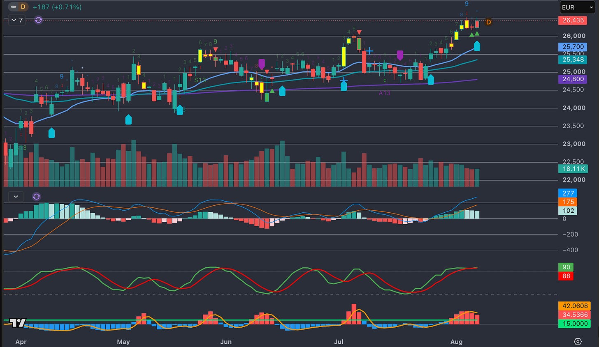Click the red 34.5366 value label

pyautogui.click(x=575, y=315)
